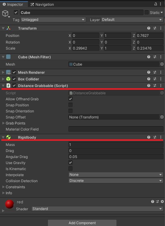
Task: Toggle Allow Offhand Grab checkbox
Action: coord(70,99)
